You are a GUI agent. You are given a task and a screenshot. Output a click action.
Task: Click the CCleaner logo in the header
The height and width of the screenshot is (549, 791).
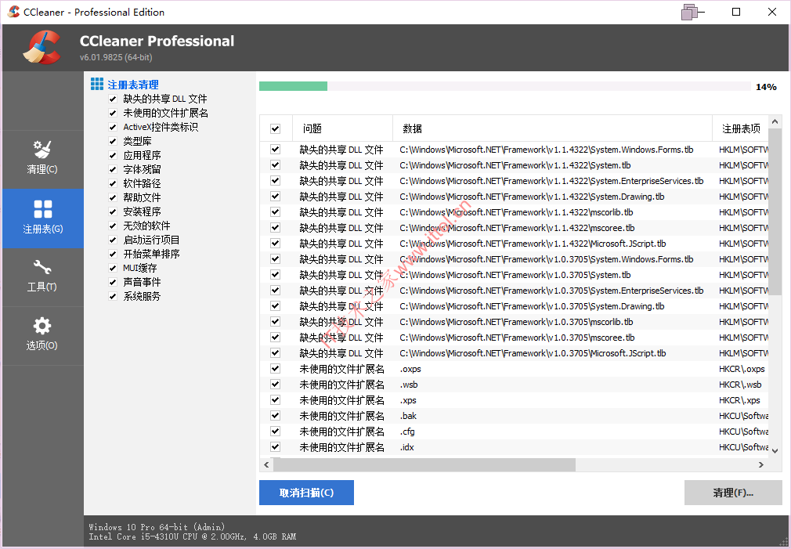tap(42, 47)
